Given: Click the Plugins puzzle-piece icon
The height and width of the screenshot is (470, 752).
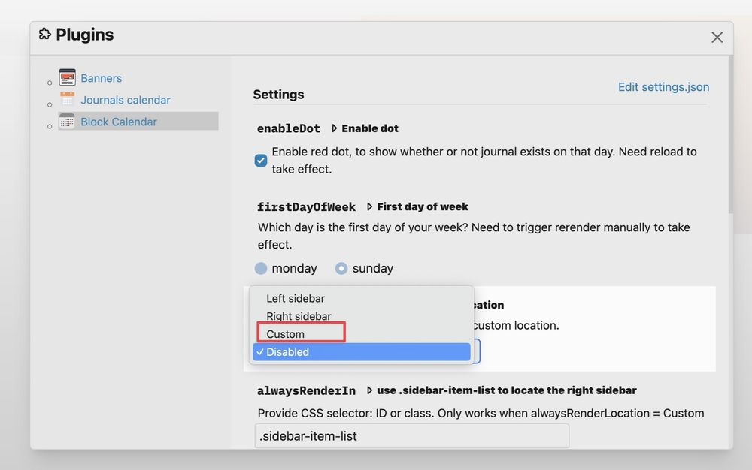Looking at the screenshot, I should [x=44, y=34].
